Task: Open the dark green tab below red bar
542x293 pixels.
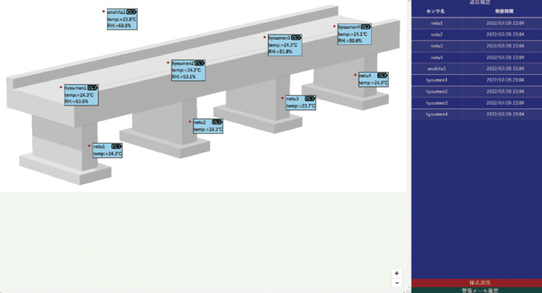Action: 476,291
